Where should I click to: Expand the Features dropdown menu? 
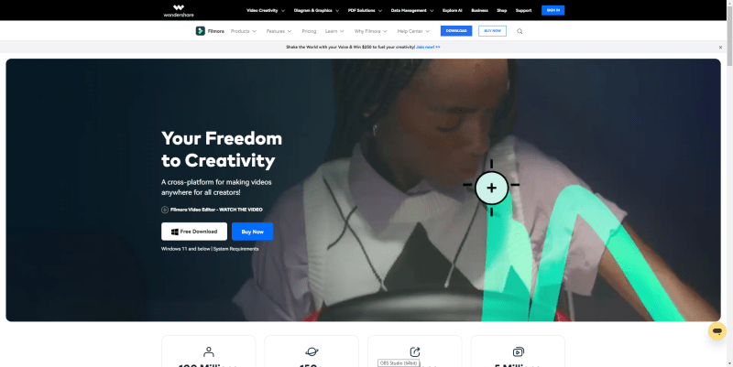click(x=279, y=31)
